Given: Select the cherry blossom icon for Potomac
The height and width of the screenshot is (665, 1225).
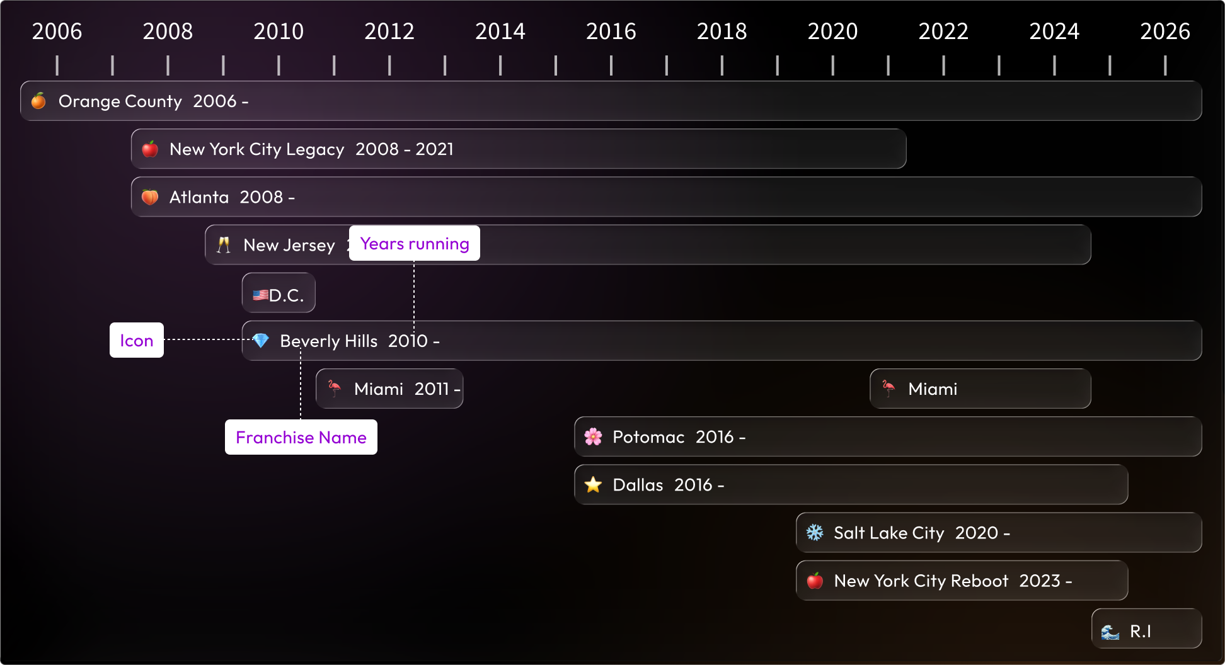Looking at the screenshot, I should pos(593,436).
